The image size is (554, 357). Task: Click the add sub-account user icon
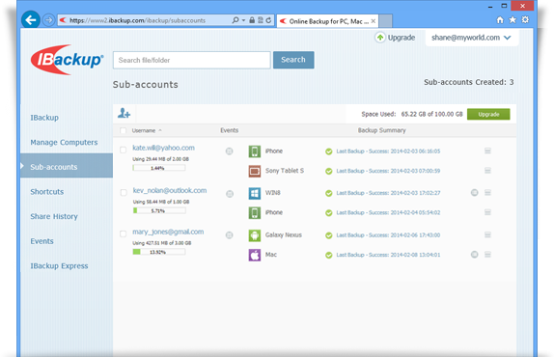click(x=124, y=113)
